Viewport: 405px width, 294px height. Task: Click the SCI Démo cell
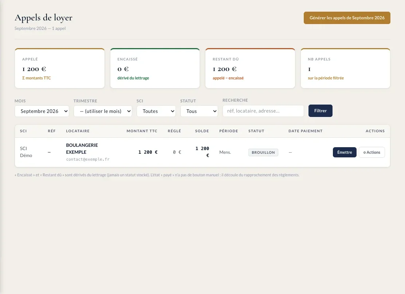(x=26, y=152)
